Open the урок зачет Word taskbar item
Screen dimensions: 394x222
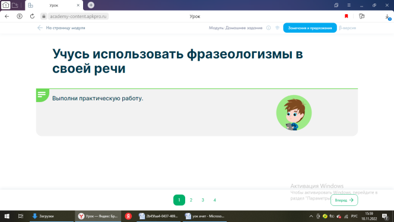(205, 216)
